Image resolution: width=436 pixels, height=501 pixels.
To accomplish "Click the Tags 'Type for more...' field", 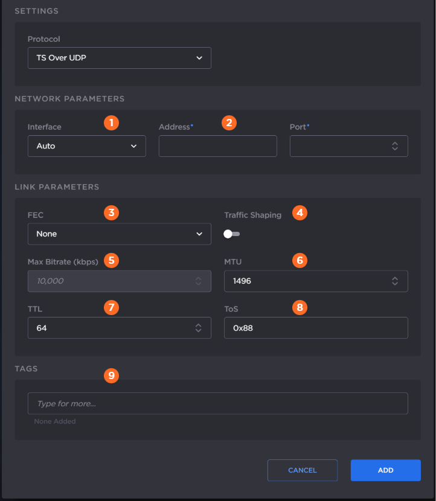I will click(217, 403).
